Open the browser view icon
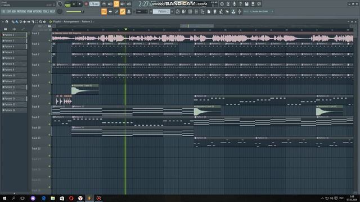The width and height of the screenshot is (360, 202). [x=202, y=11]
